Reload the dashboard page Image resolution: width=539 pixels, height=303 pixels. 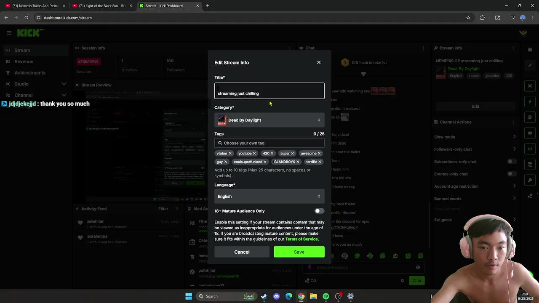26,18
